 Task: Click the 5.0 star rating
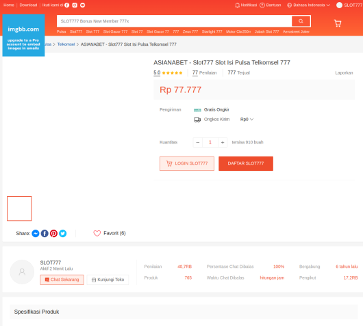168,72
